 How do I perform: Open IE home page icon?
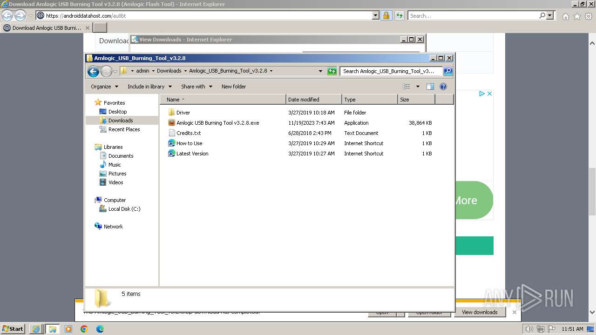[565, 16]
